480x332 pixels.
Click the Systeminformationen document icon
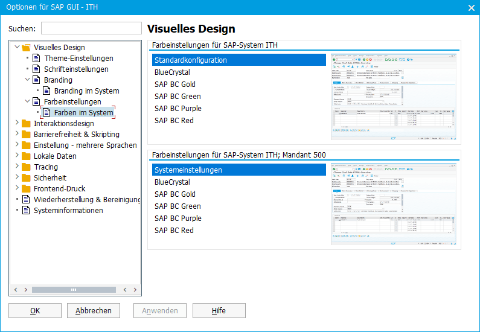(27, 211)
